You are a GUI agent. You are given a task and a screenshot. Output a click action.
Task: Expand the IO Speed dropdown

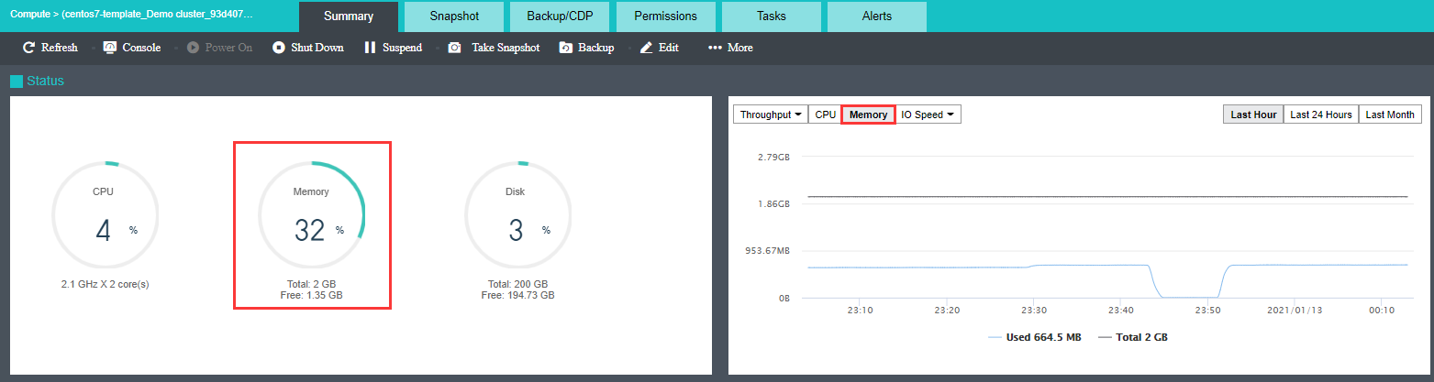pyautogui.click(x=928, y=115)
